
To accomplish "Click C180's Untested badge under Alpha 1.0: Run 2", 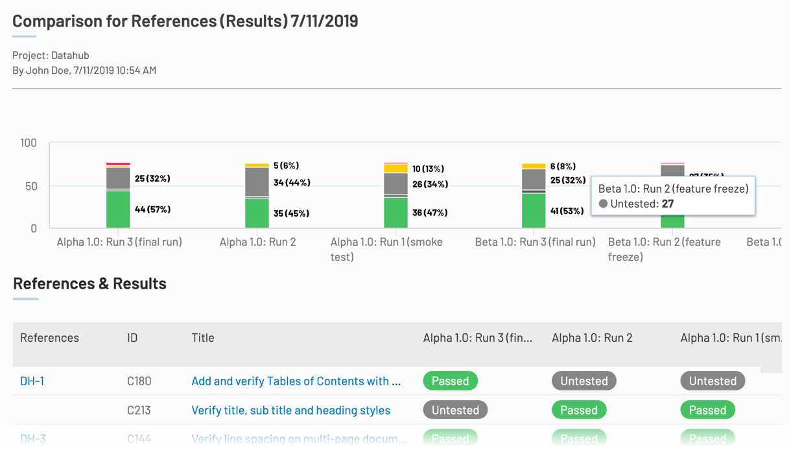I will tap(584, 381).
